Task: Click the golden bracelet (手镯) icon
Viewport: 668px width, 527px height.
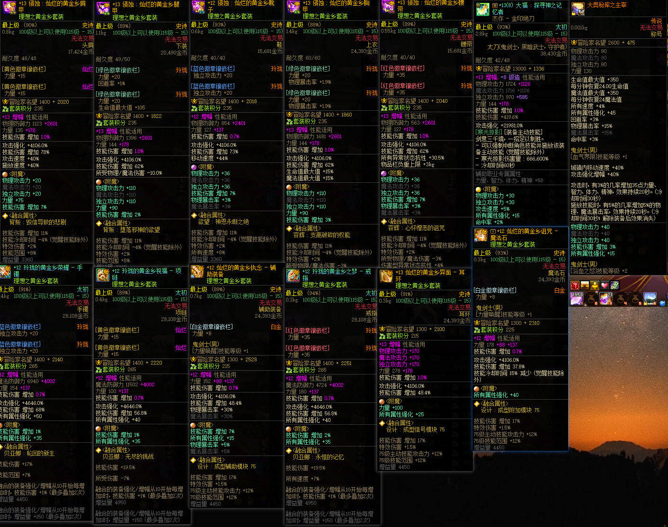Action: (x=5, y=271)
